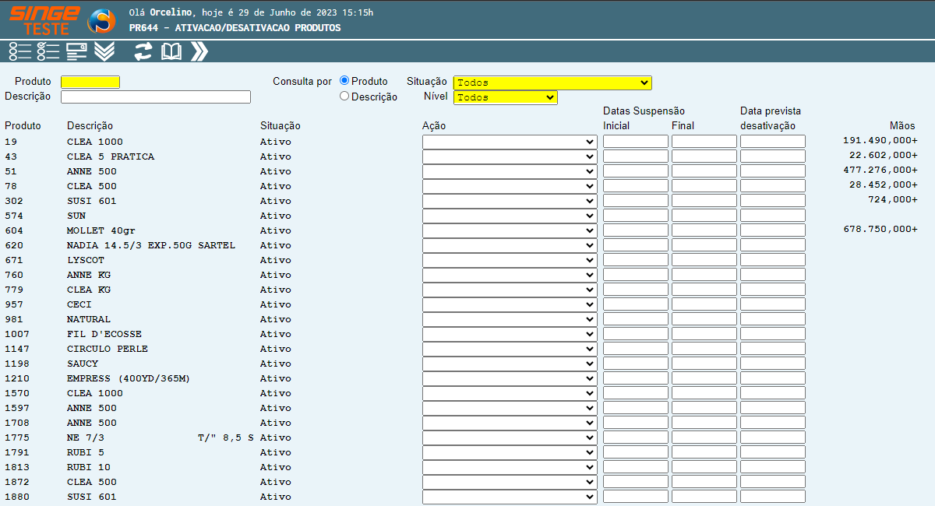Click the Inicial suspension date for product 604
This screenshot has height=506, width=935.
click(x=636, y=230)
